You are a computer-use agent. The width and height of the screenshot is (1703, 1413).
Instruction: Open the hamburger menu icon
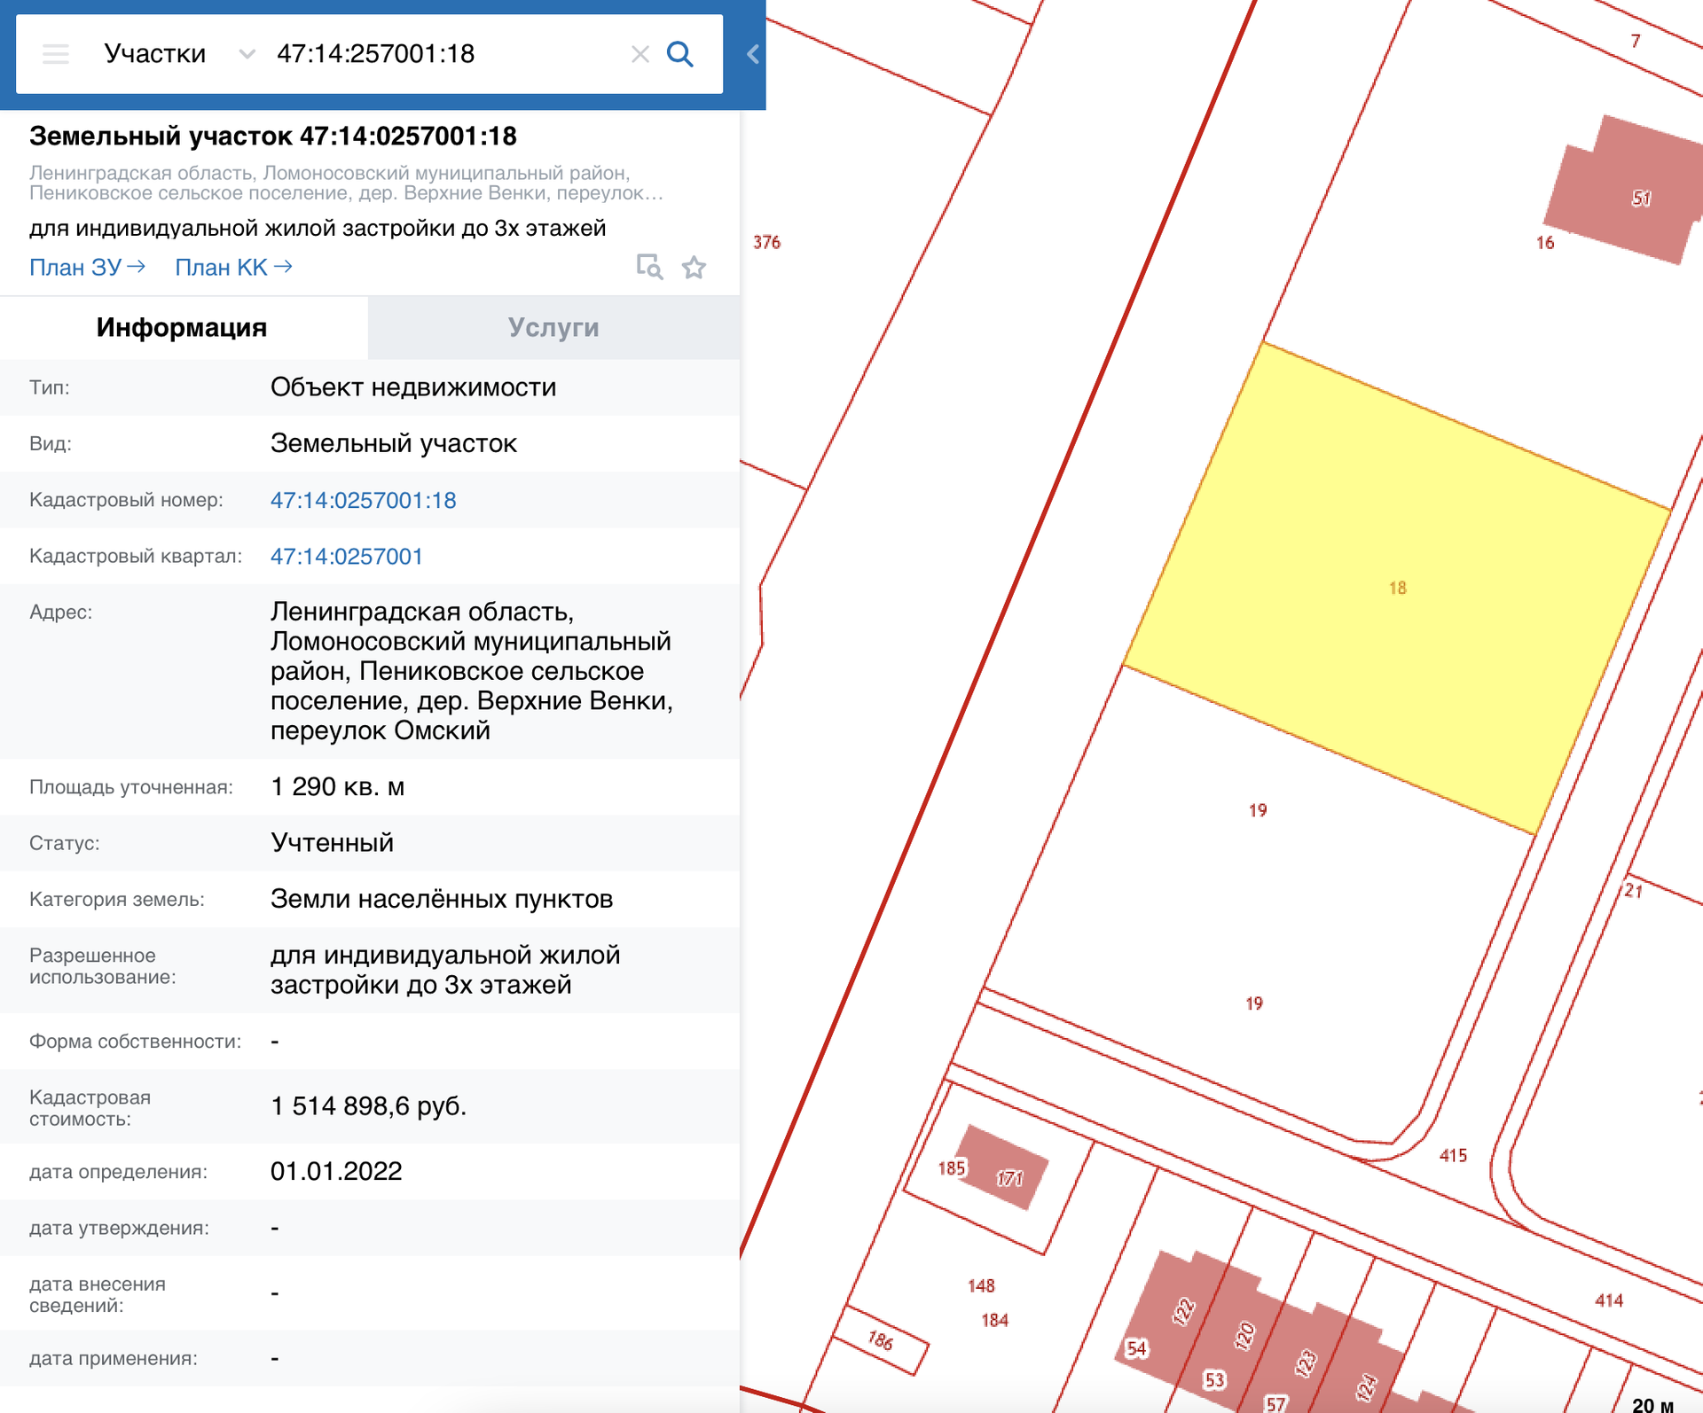pos(55,54)
